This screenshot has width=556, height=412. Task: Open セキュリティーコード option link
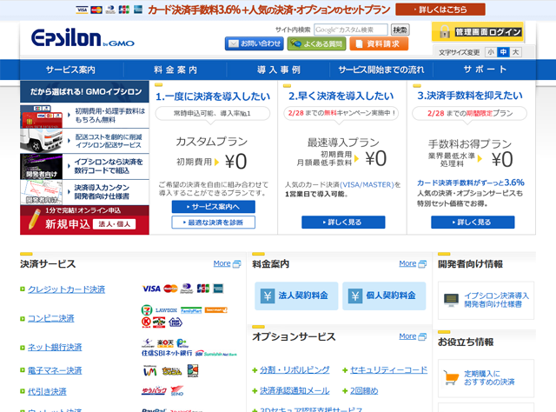tap(388, 369)
